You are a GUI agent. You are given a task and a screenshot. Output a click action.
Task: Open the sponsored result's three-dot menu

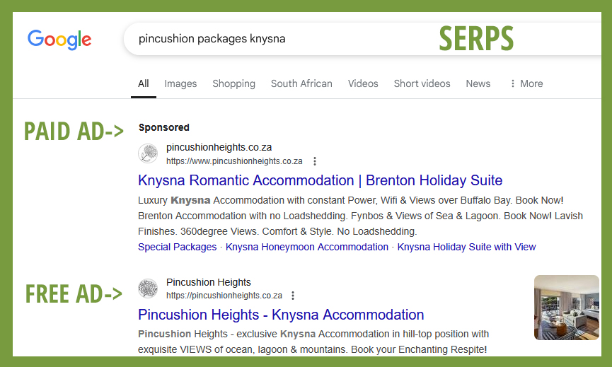315,161
